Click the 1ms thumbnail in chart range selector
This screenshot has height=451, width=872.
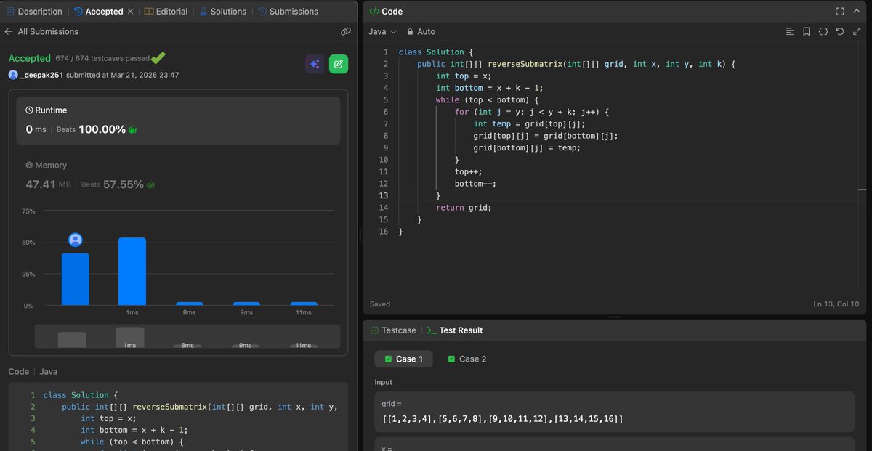[130, 338]
